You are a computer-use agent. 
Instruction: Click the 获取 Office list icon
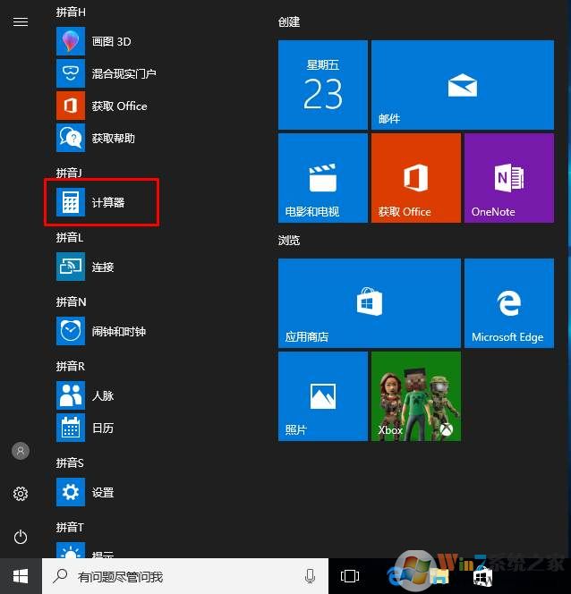coord(71,106)
